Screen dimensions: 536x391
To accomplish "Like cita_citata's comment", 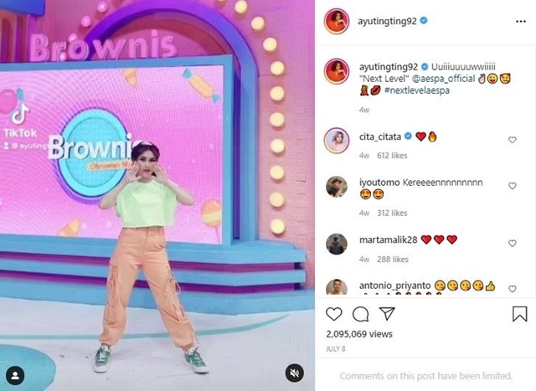I will pyautogui.click(x=512, y=140).
